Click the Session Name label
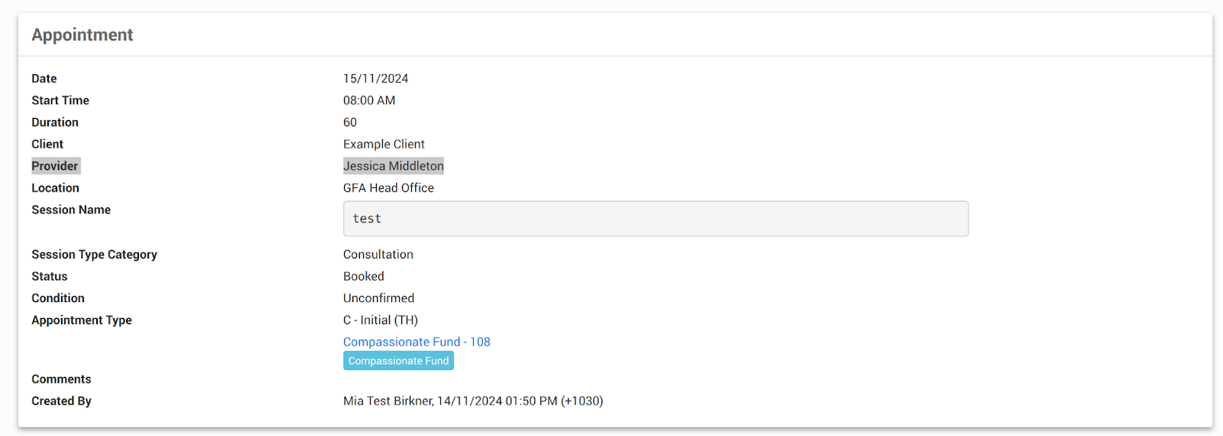The height and width of the screenshot is (436, 1223). click(70, 210)
